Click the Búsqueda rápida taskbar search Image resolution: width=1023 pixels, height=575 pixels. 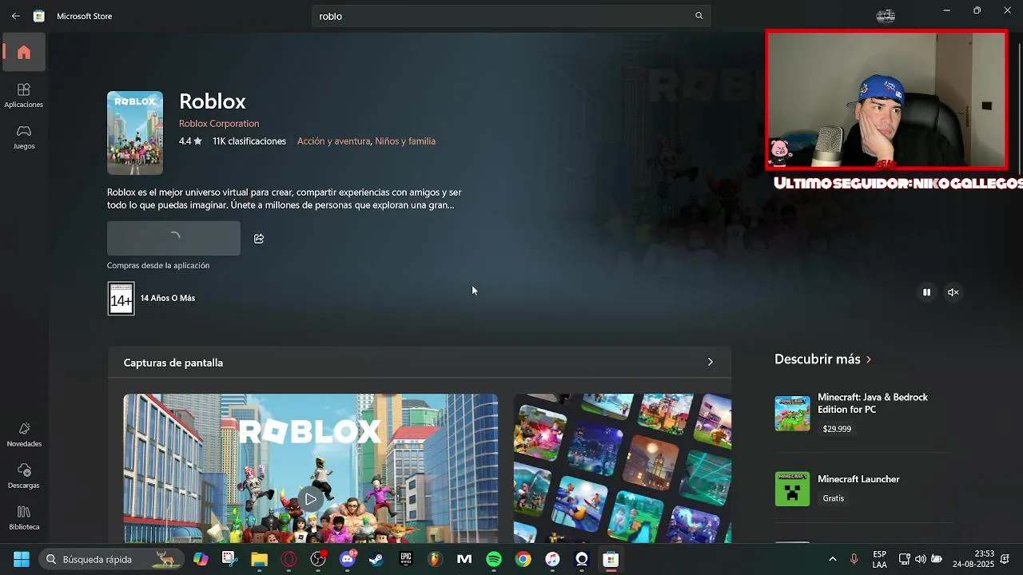[111, 559]
